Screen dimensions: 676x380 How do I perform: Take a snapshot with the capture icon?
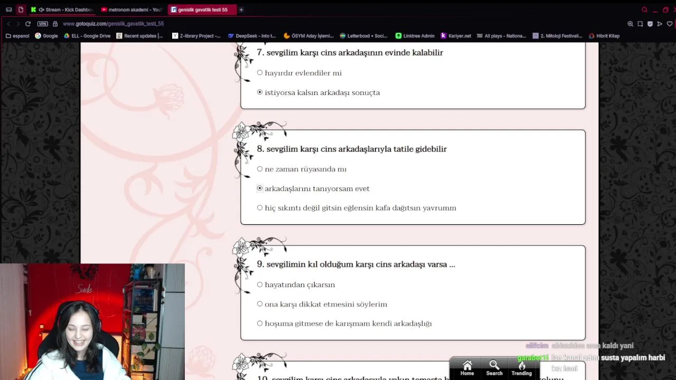tap(640, 24)
